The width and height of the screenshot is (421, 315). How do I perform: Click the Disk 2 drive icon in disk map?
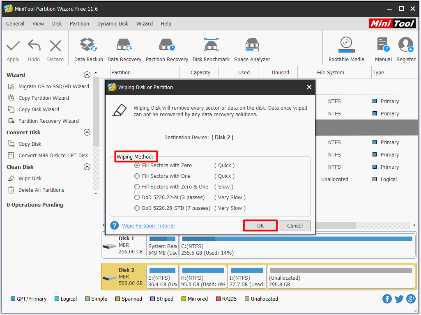(x=109, y=278)
